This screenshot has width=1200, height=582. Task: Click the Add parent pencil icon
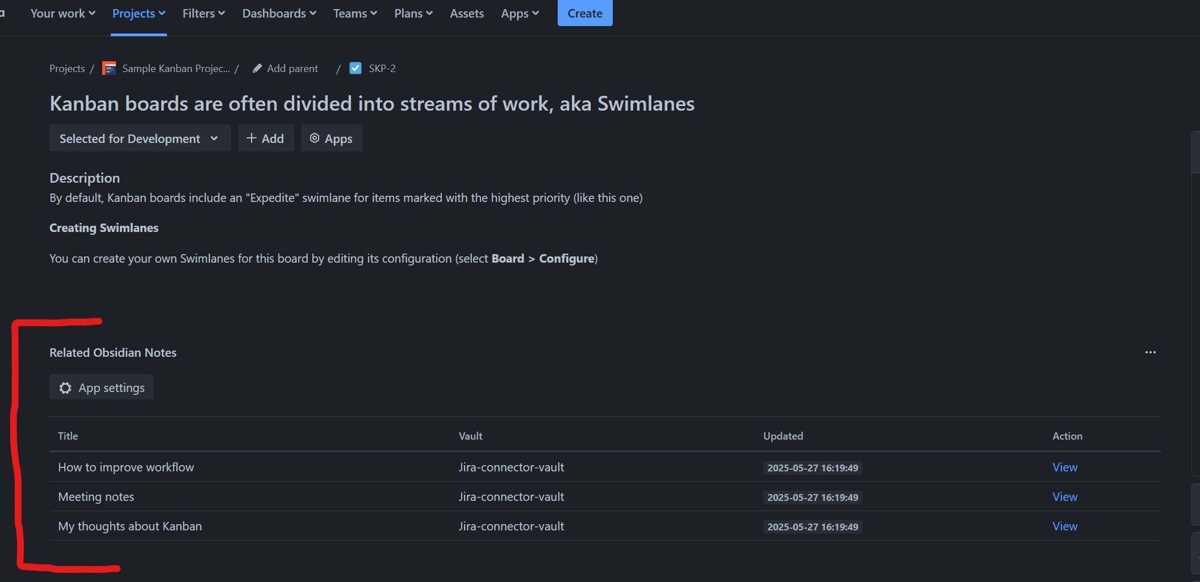257,69
